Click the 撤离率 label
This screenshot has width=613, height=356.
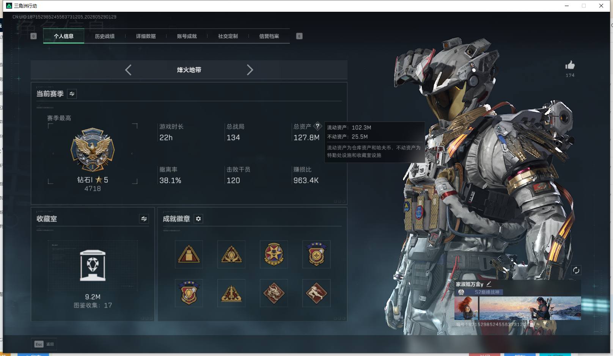[168, 169]
